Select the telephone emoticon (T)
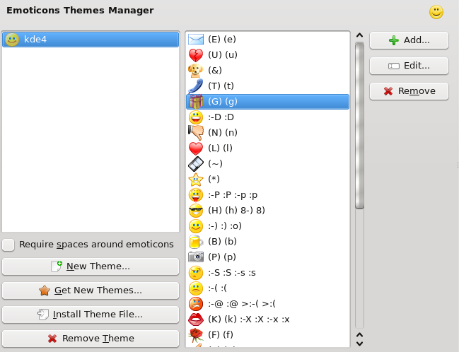This screenshot has width=459, height=352. [x=196, y=86]
